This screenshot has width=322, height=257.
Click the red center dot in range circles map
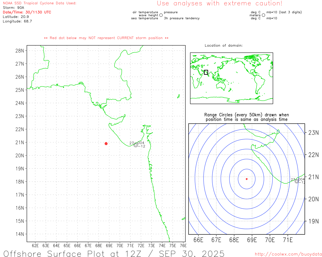pyautogui.click(x=247, y=179)
